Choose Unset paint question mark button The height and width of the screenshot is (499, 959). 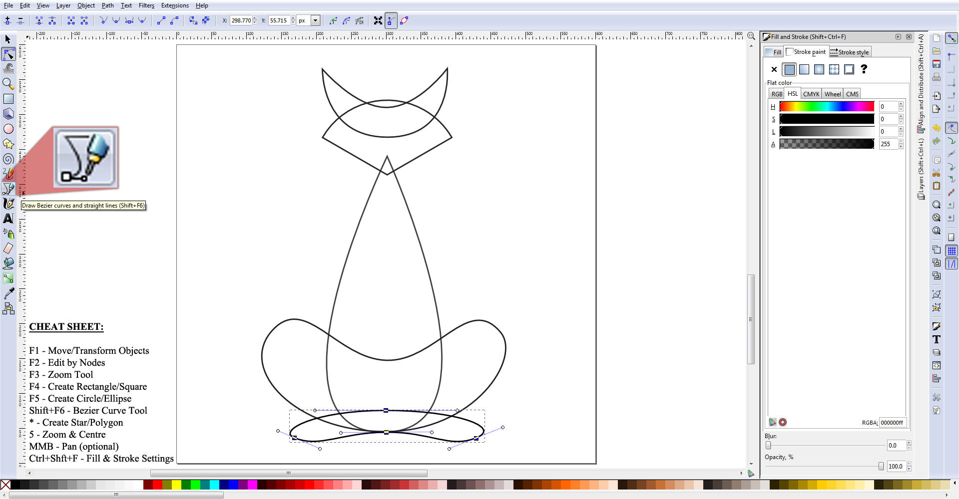(x=864, y=69)
